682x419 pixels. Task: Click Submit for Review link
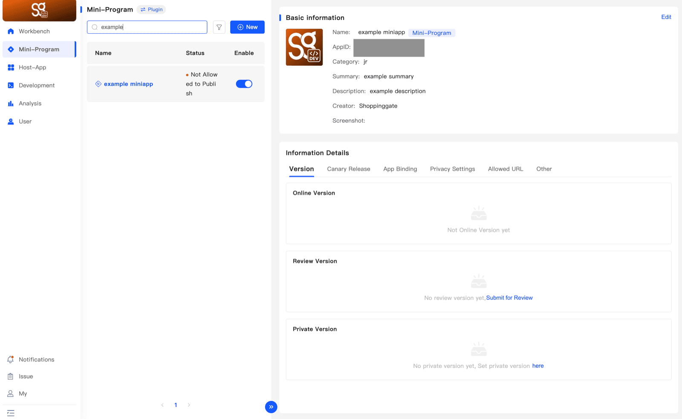pyautogui.click(x=509, y=298)
